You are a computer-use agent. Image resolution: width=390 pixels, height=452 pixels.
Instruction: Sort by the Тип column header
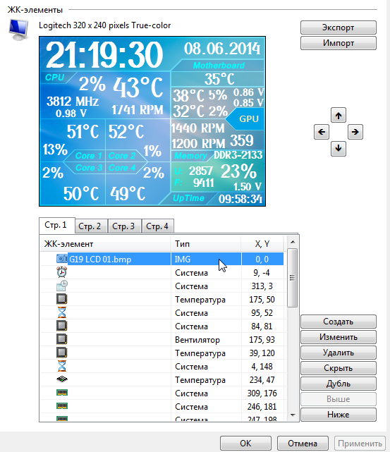[x=206, y=244]
